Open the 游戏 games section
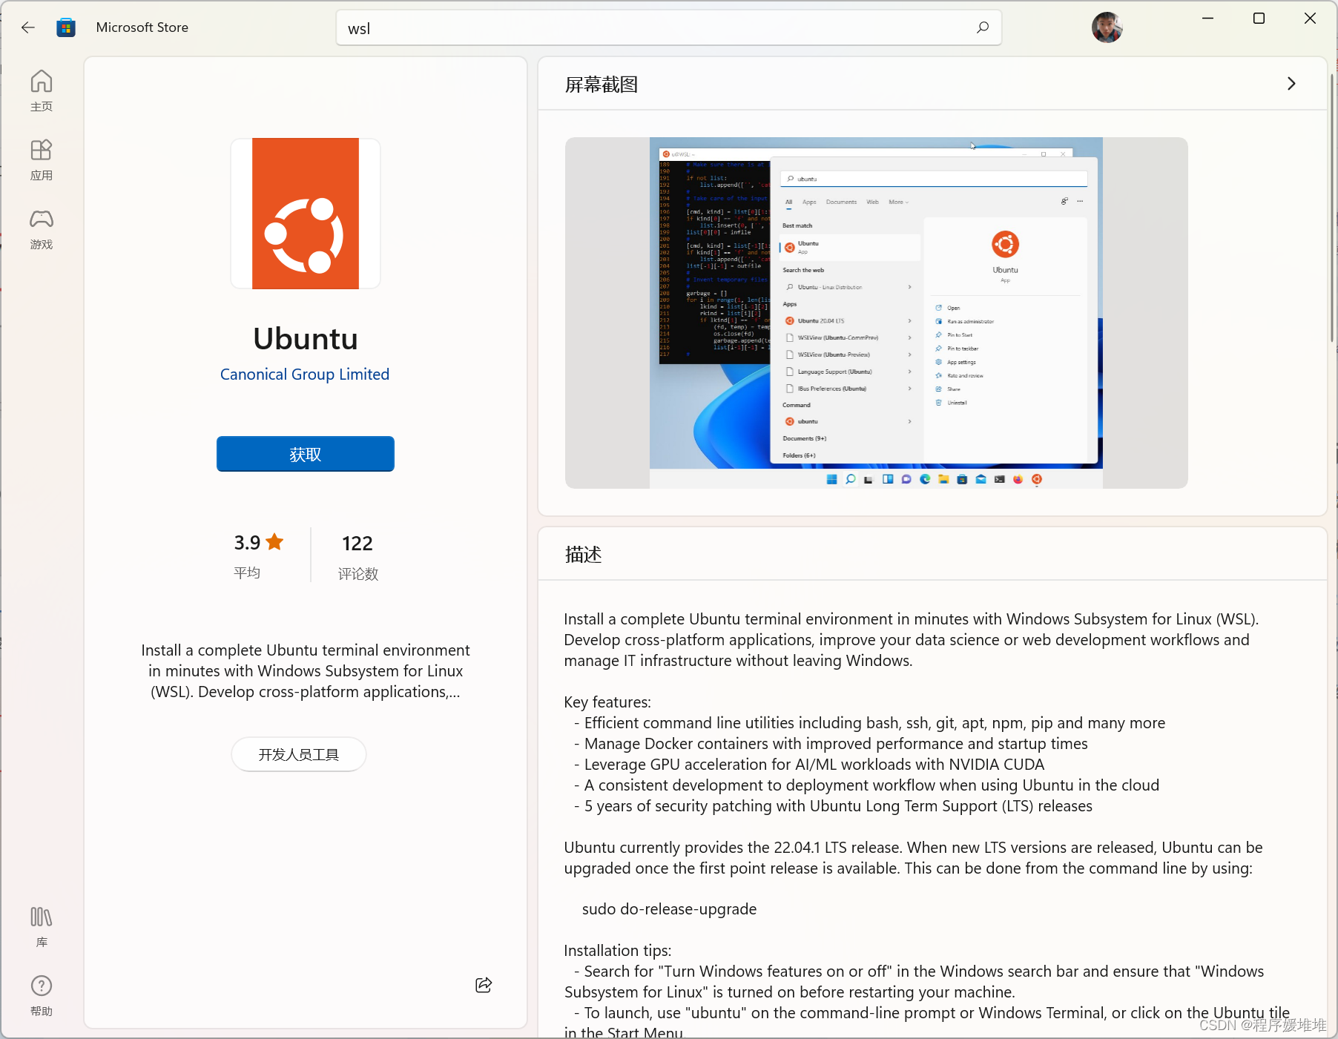The image size is (1338, 1039). (42, 228)
